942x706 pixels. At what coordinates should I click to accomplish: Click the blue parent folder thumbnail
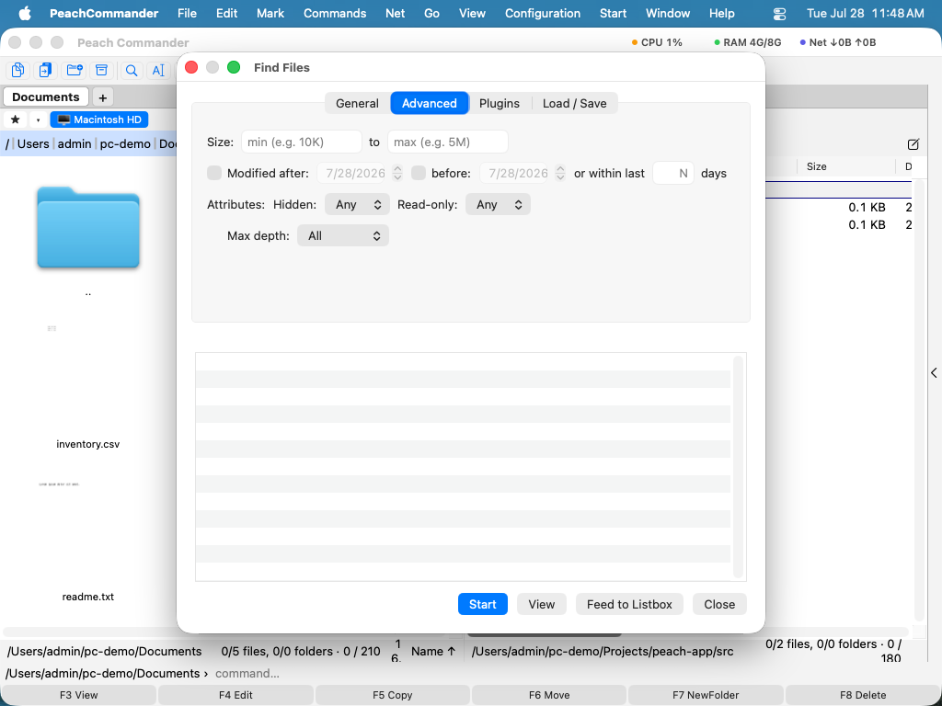[x=88, y=227]
